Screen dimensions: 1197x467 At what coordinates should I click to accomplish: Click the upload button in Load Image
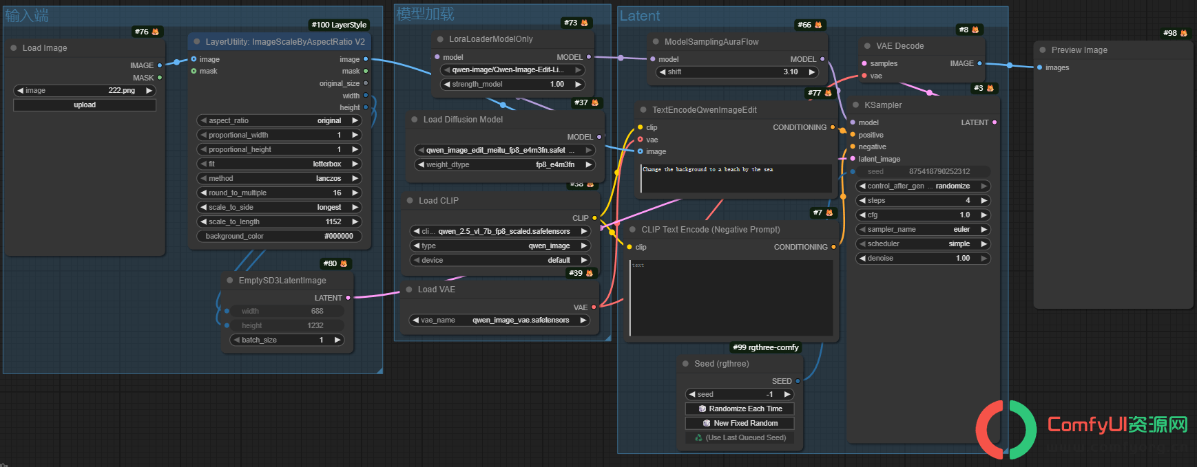tap(85, 105)
